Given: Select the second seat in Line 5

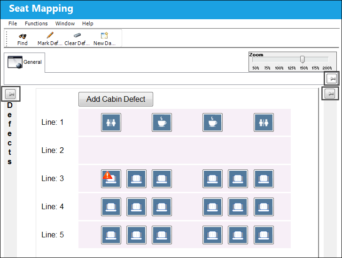Looking at the screenshot, I should (137, 235).
